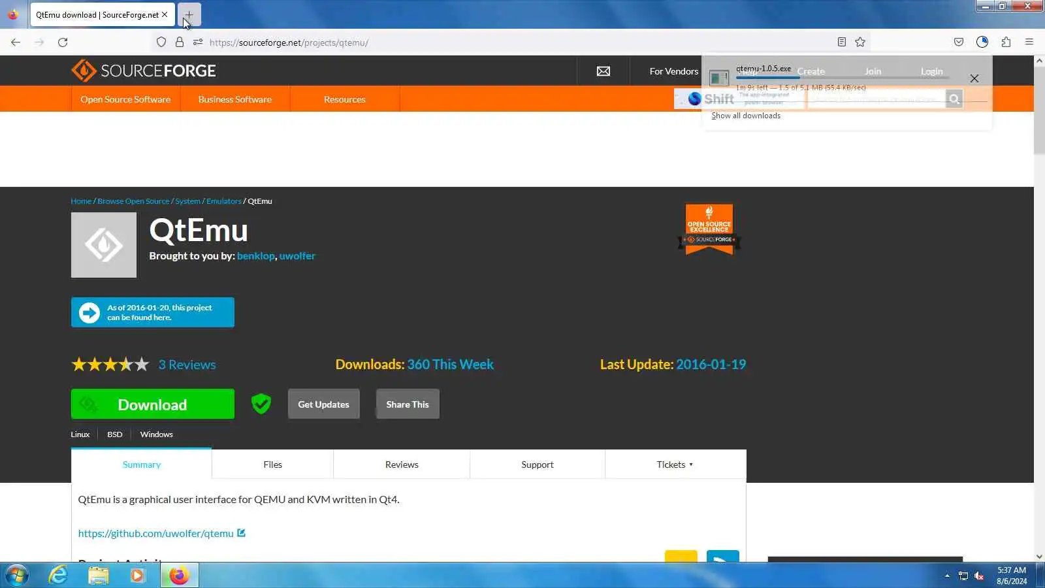Image resolution: width=1045 pixels, height=588 pixels.
Task: Save to Pocket icon in toolbar
Action: 959,42
